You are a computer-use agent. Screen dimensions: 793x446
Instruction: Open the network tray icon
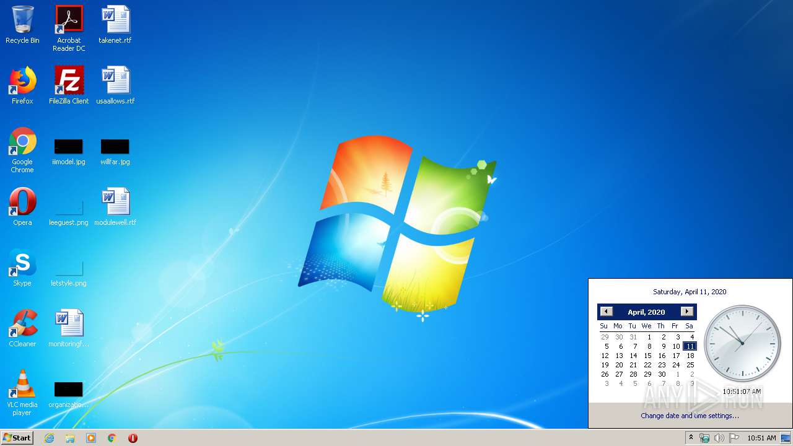(704, 438)
